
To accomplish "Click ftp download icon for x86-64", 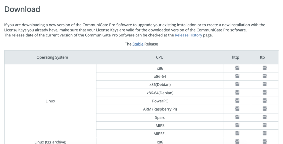I will pos(265,76).
